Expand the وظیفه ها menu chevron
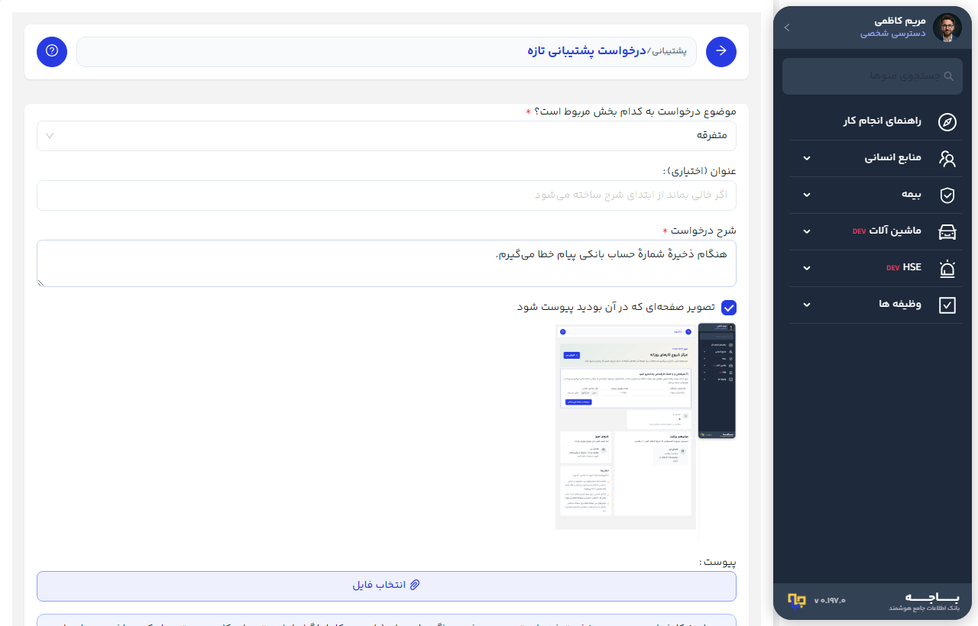Image resolution: width=978 pixels, height=626 pixels. [807, 305]
